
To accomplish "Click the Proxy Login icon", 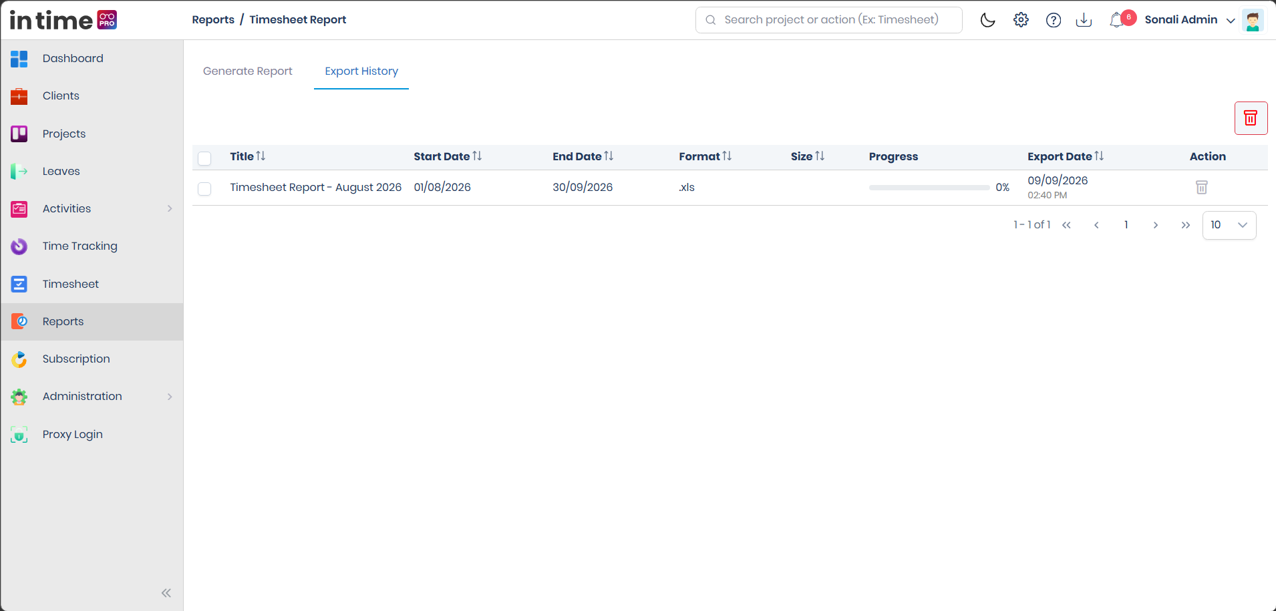I will [x=19, y=435].
